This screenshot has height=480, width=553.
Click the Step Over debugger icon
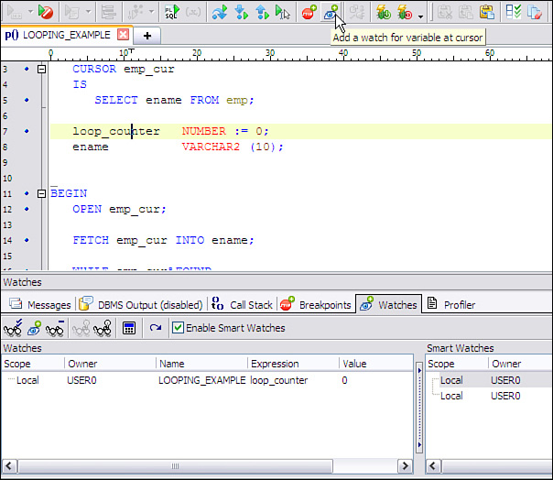tap(220, 12)
